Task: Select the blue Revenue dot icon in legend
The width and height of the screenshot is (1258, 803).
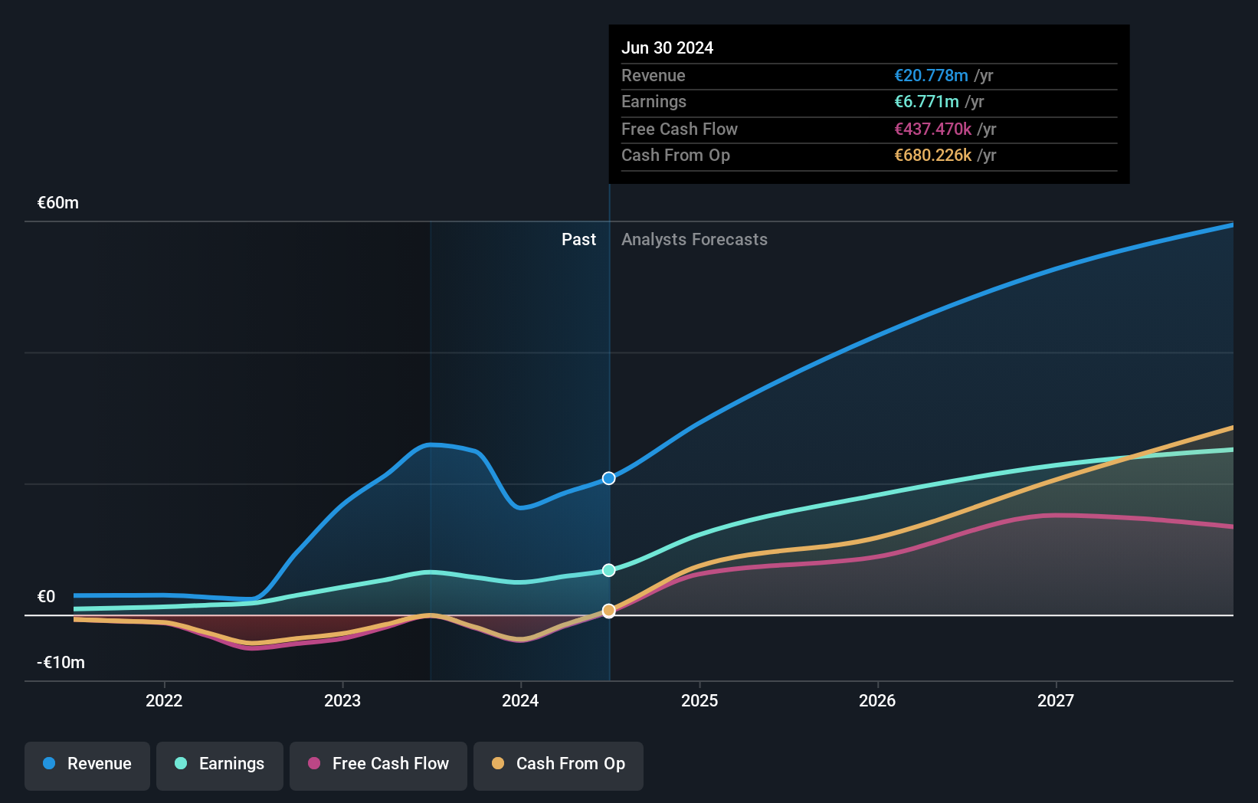Action: coord(48,764)
